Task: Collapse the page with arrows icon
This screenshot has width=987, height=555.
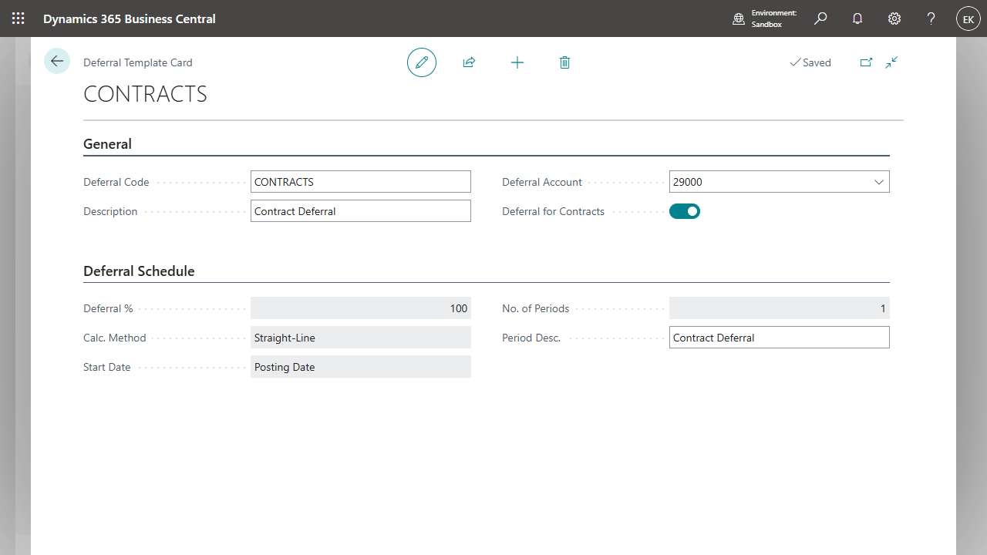Action: click(891, 62)
